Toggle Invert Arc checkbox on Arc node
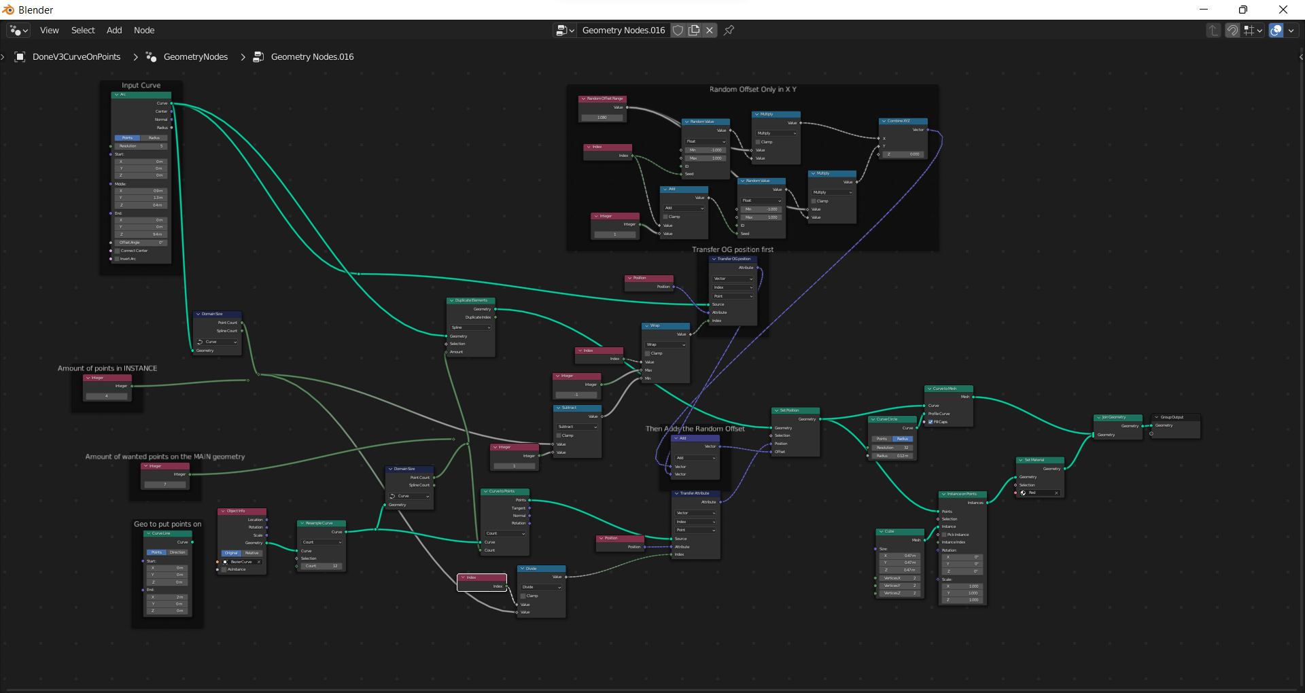Screen dimensions: 1305x693 (x=117, y=259)
